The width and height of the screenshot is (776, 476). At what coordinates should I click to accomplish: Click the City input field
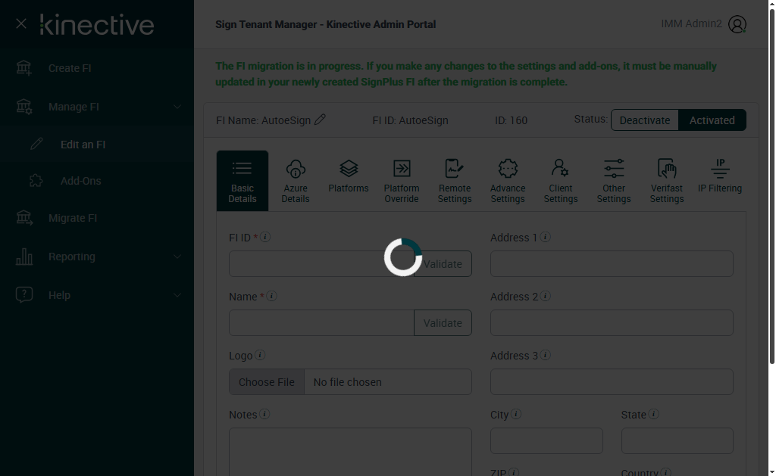pyautogui.click(x=546, y=441)
